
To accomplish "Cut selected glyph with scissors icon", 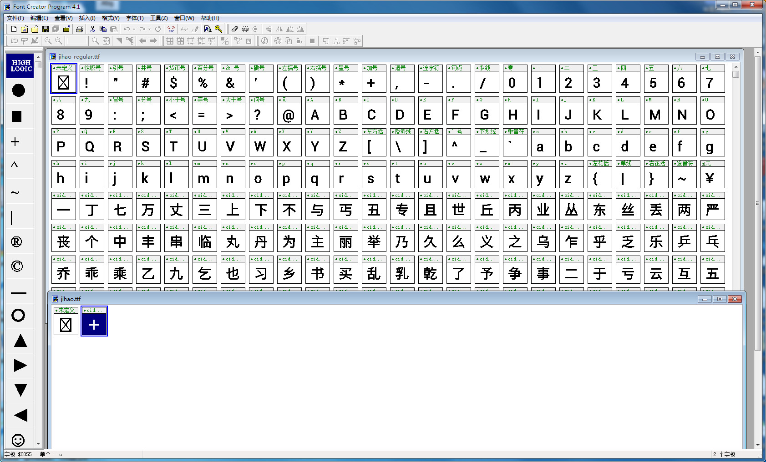I will click(x=93, y=29).
